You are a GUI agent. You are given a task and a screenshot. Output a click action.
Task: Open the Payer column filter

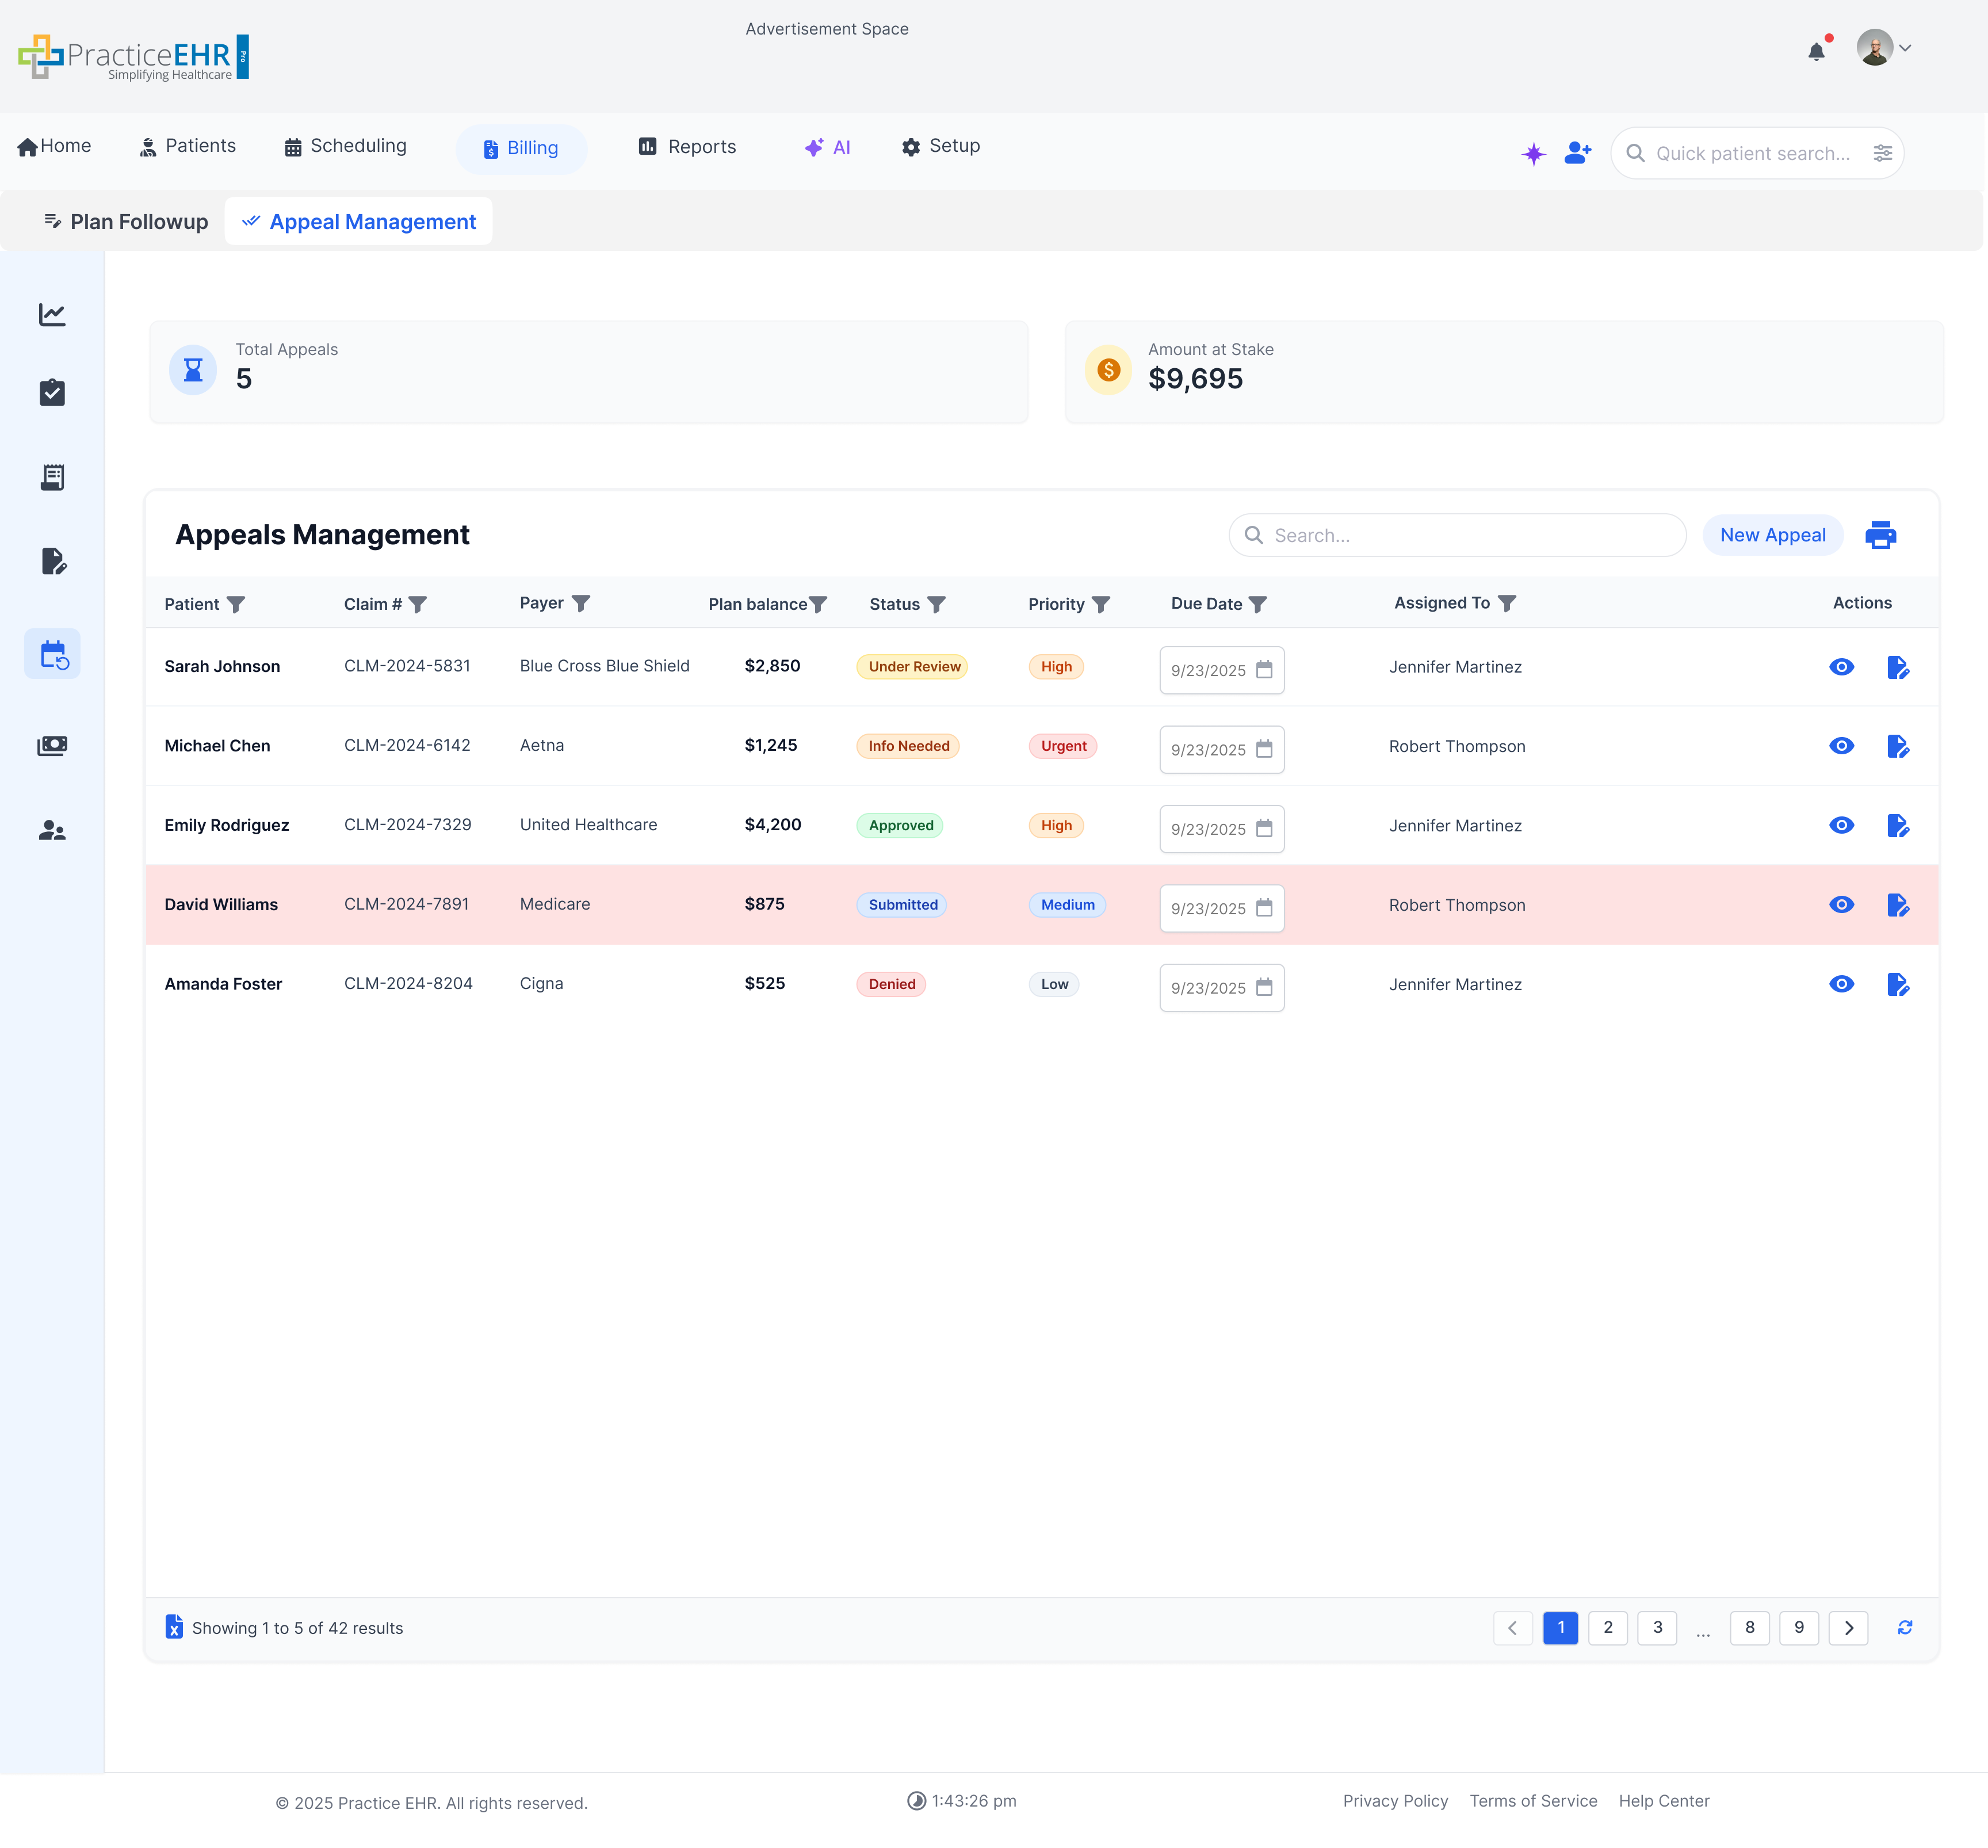coord(581,603)
